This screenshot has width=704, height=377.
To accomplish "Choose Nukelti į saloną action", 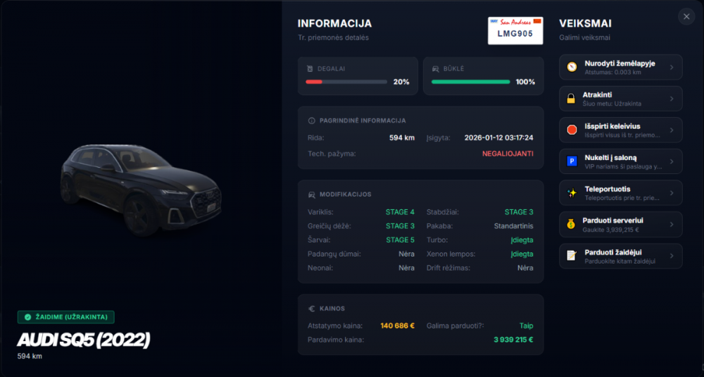I will point(620,161).
